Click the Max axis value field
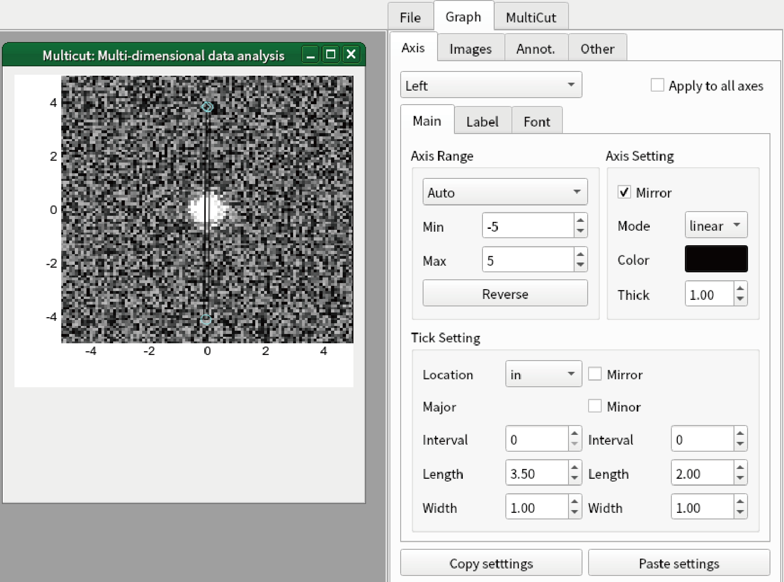 (528, 260)
